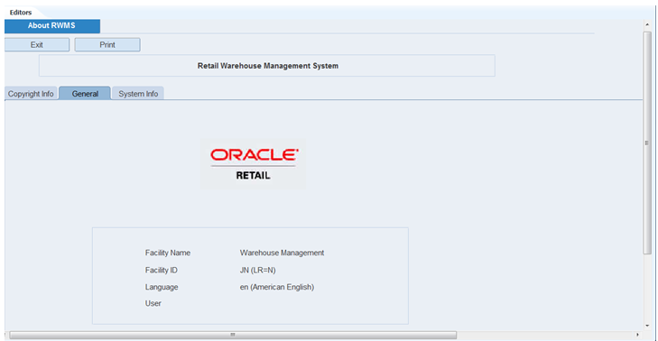This screenshot has height=341, width=658.
Task: Click the Exit button
Action: point(37,45)
